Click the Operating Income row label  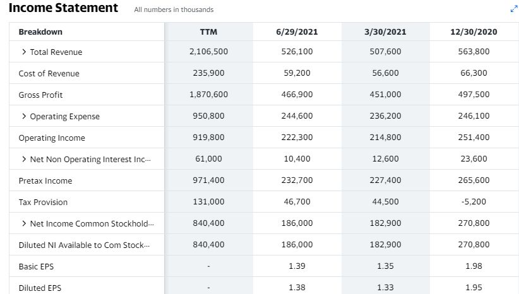pyautogui.click(x=52, y=138)
